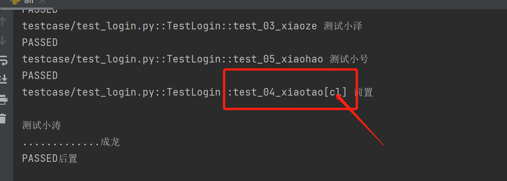Enable scroll to end of output

click(3, 79)
